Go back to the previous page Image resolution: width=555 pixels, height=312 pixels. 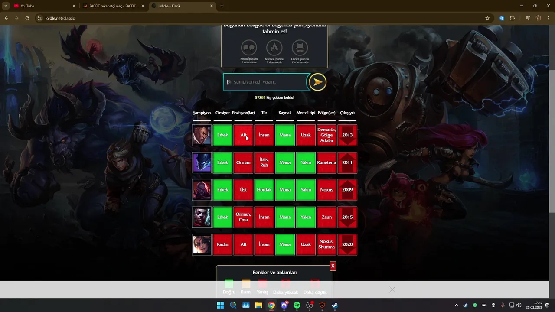[6, 18]
